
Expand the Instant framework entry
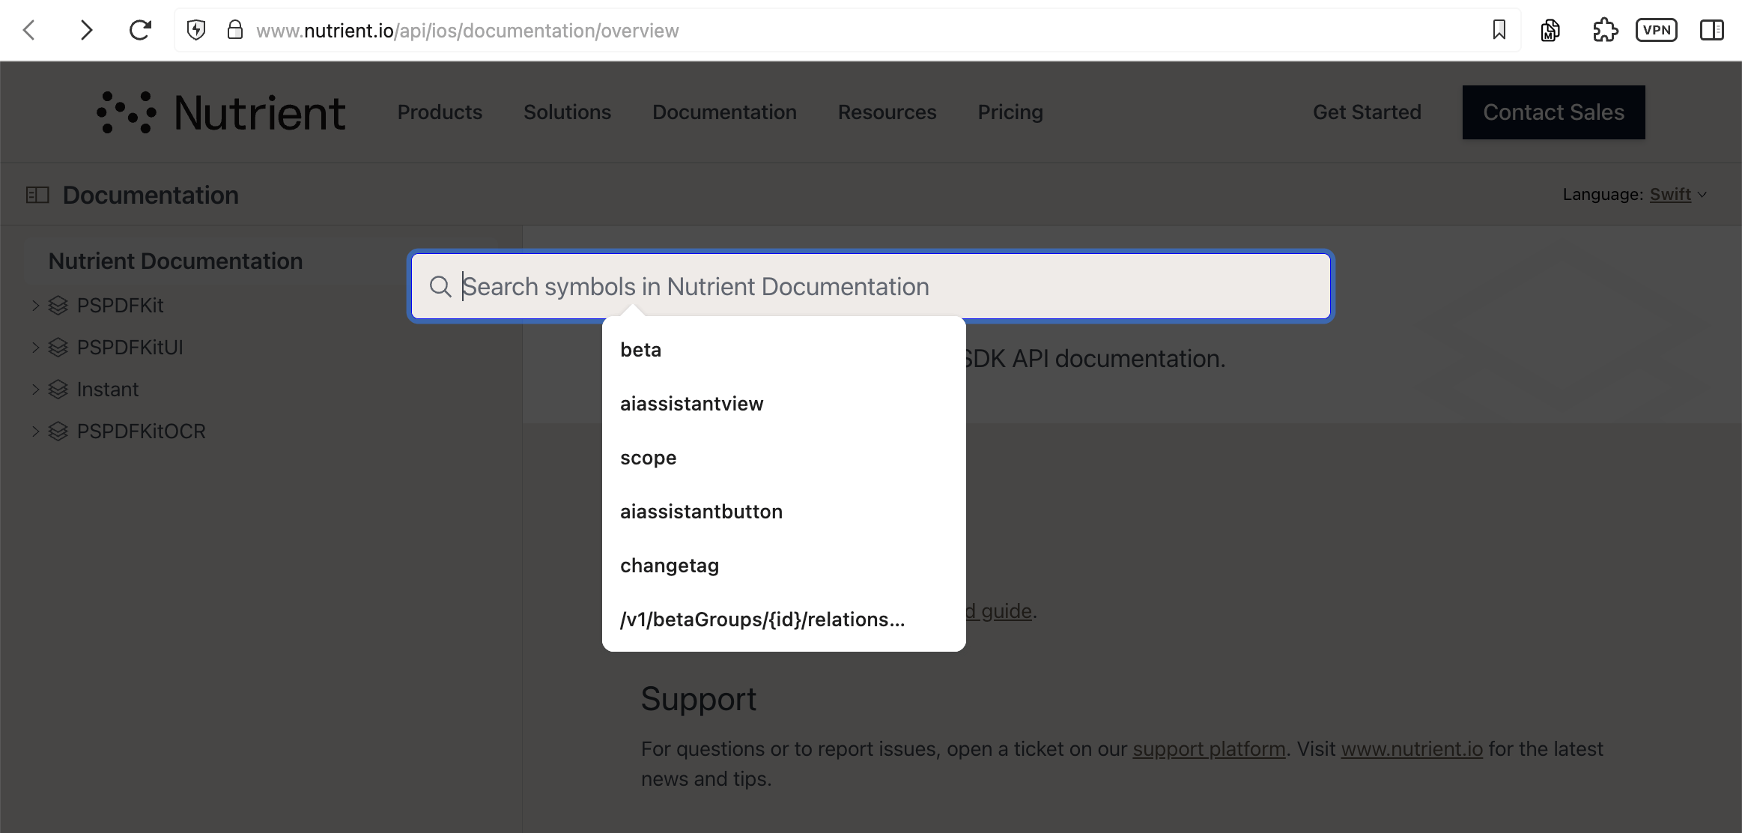pos(34,389)
